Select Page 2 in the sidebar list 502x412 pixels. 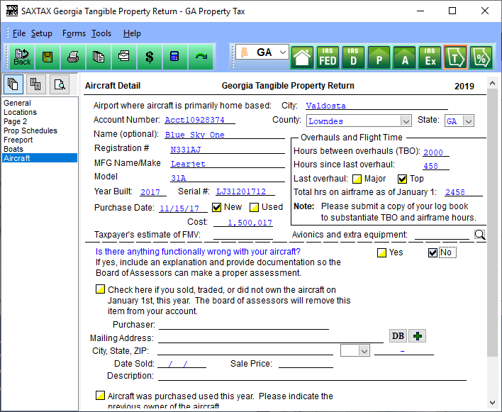pyautogui.click(x=40, y=122)
